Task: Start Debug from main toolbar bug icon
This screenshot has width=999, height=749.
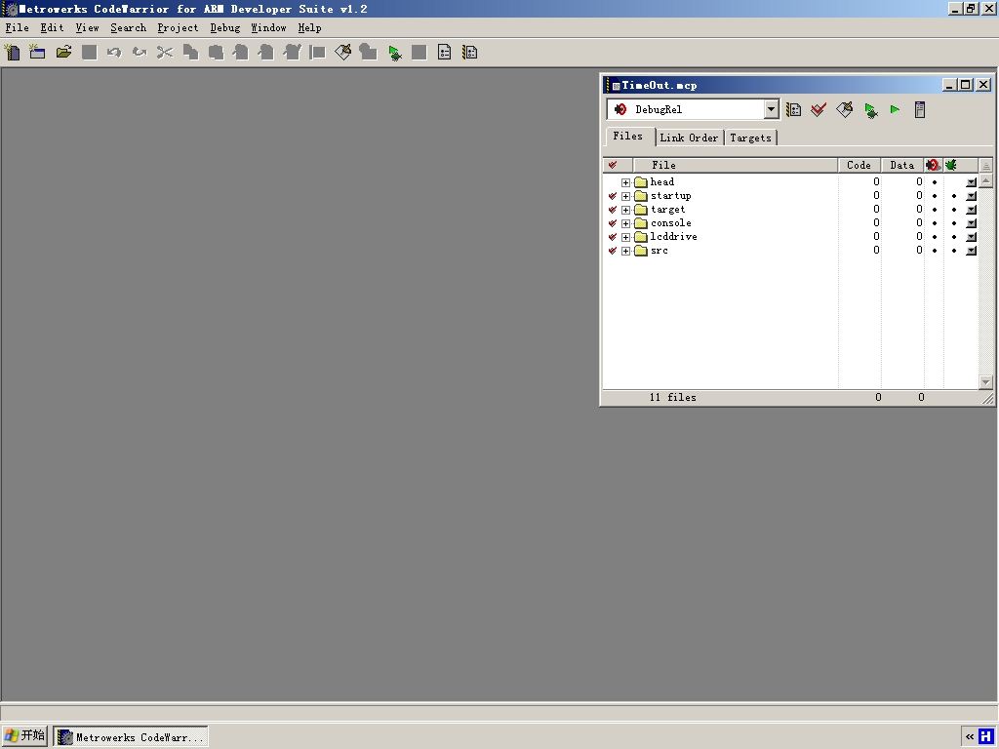Action: 395,53
